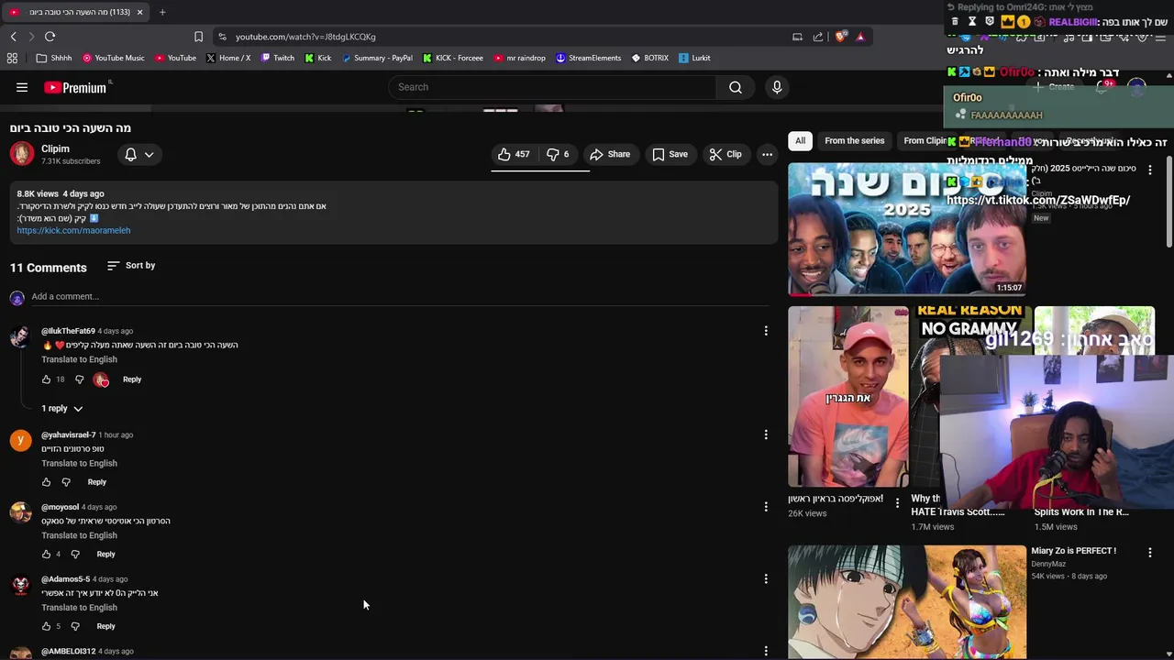Open the @yahavisrael-7 profile avatar
The height and width of the screenshot is (660, 1174).
[x=20, y=440]
